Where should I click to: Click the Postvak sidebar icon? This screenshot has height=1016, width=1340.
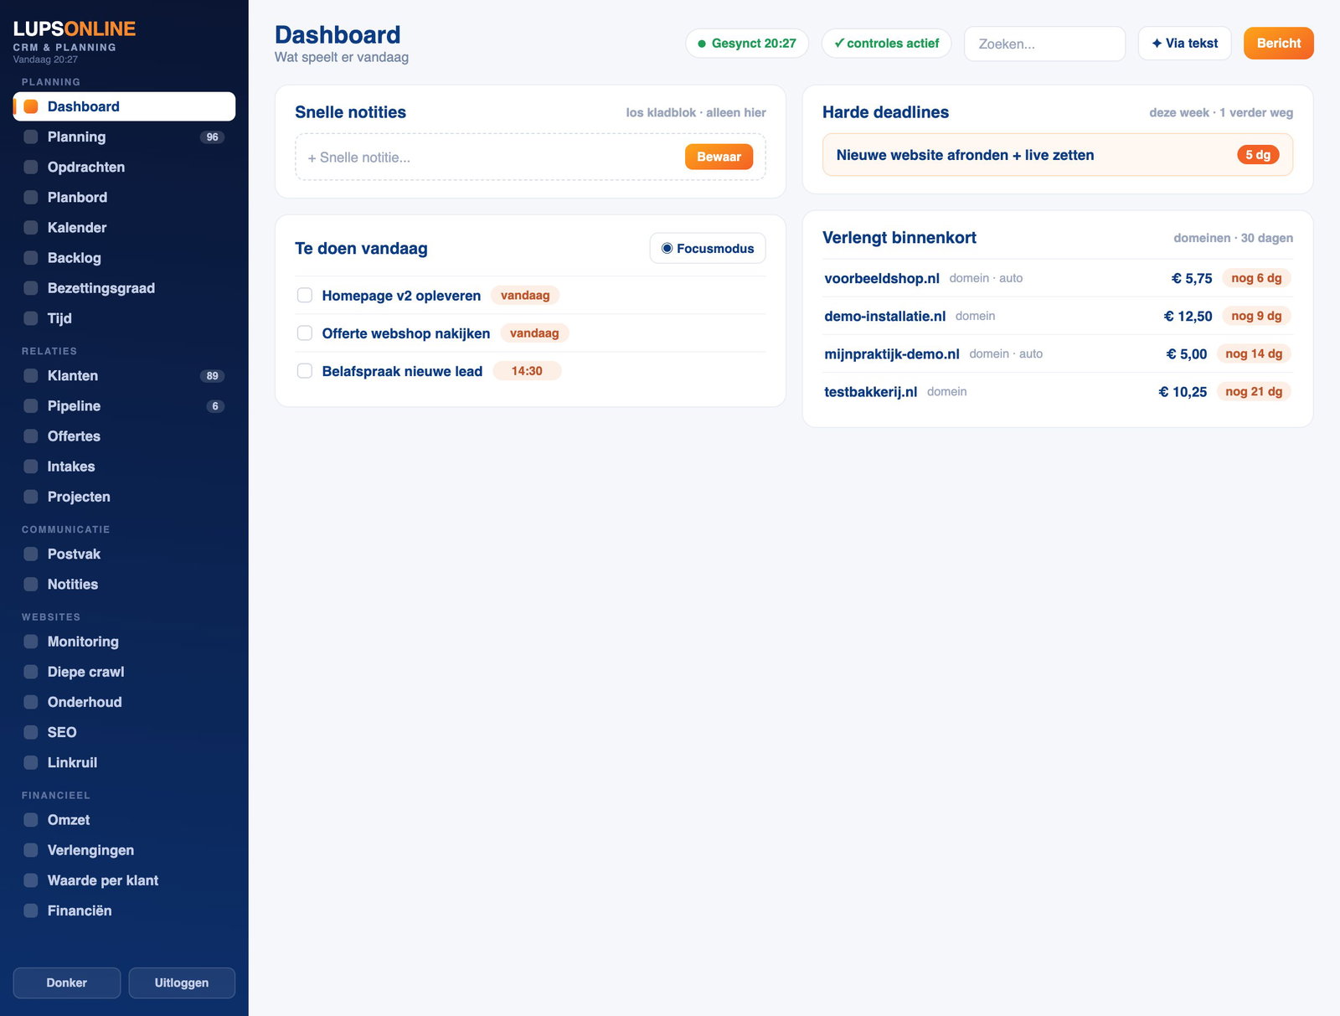31,554
